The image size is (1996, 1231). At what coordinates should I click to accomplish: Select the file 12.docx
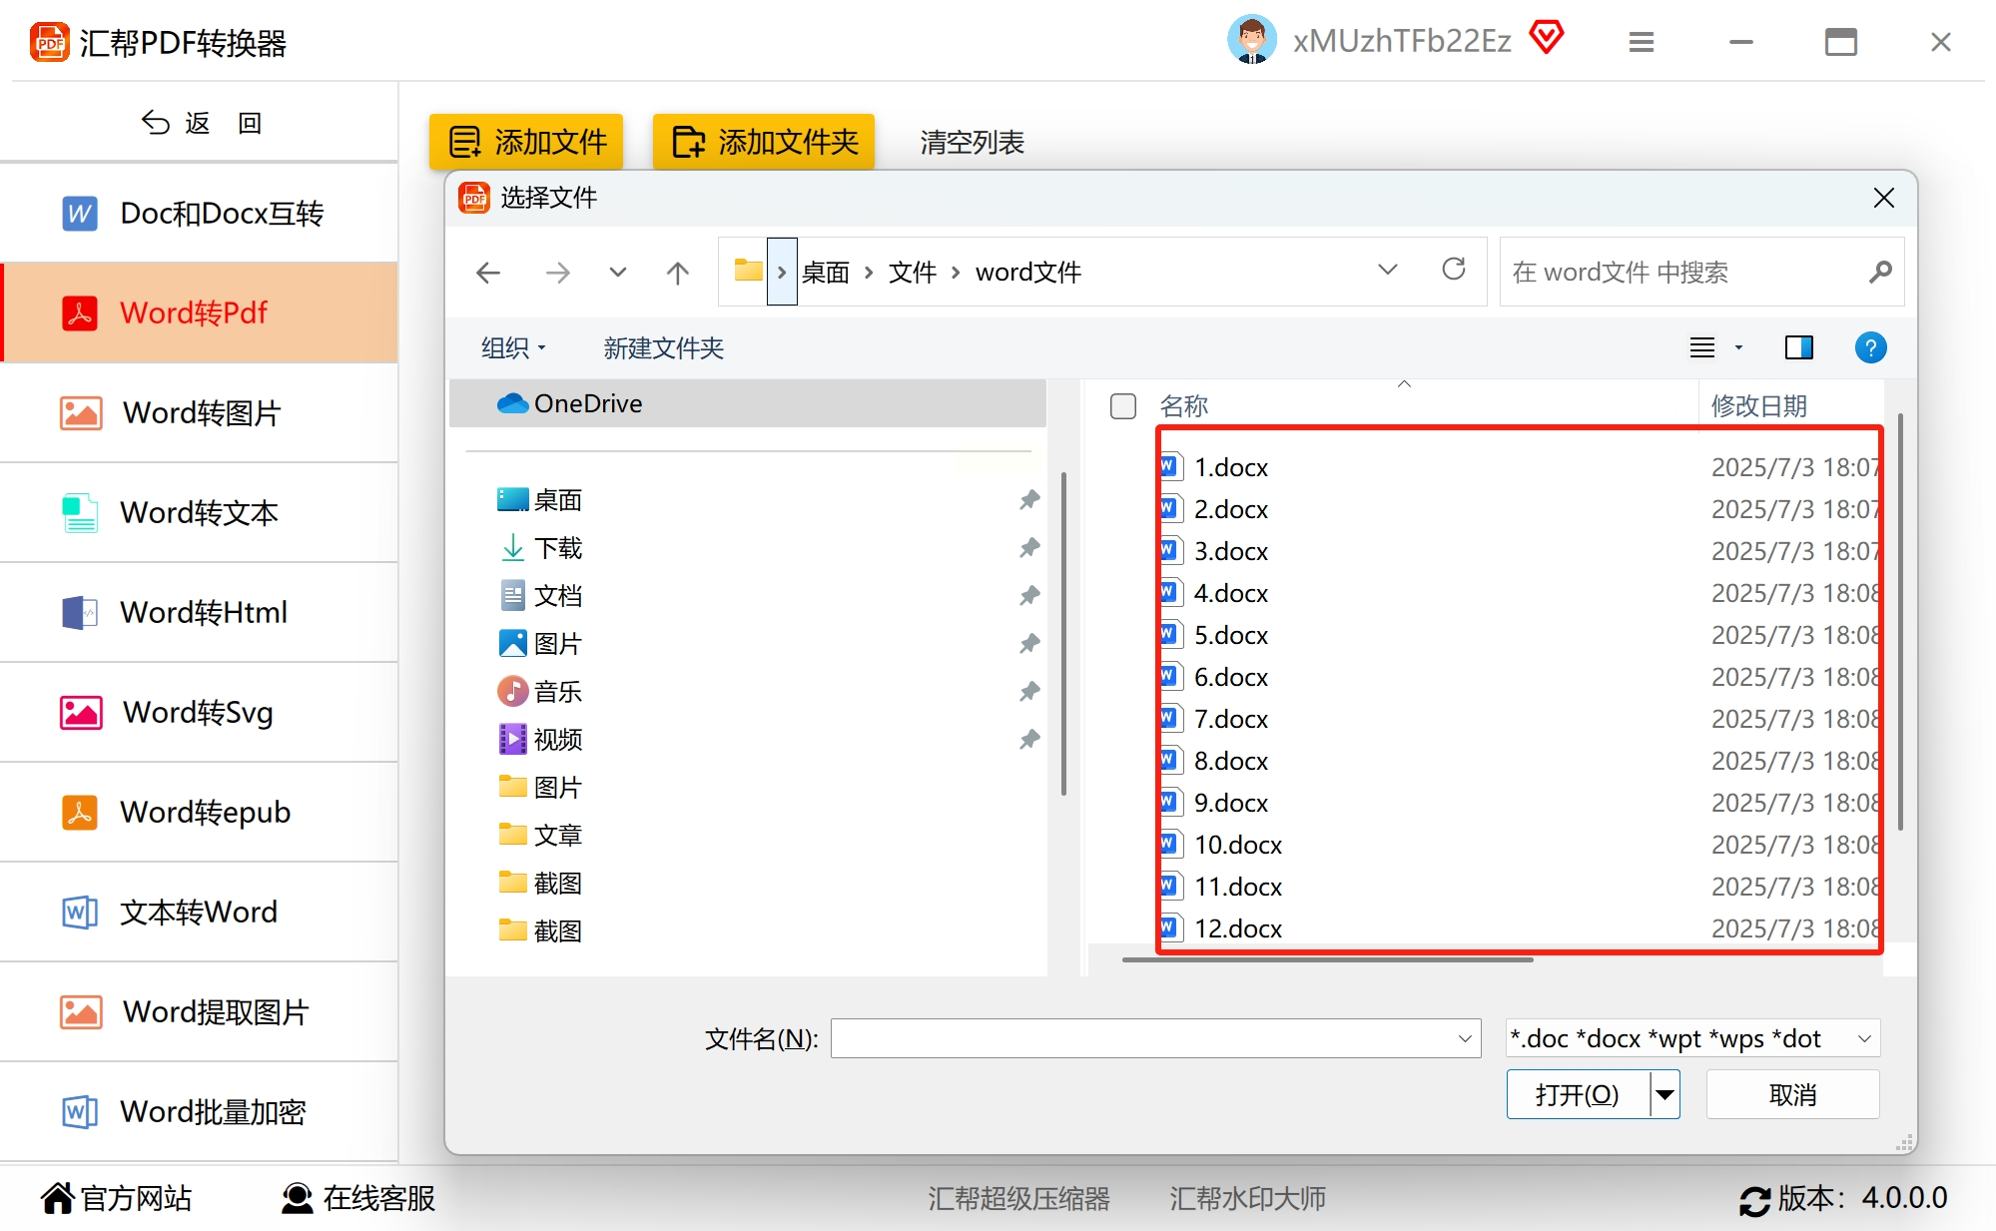tap(1237, 928)
